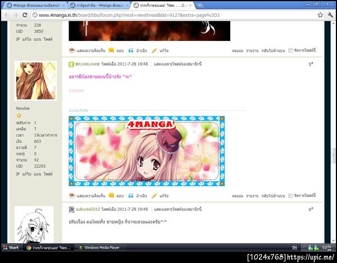Image resolution: width=337 pixels, height=263 pixels.
Task: Click the rate link below the dark banner
Action: tap(238, 50)
